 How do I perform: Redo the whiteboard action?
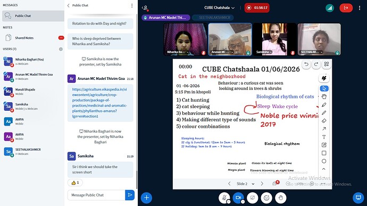click(x=316, y=64)
